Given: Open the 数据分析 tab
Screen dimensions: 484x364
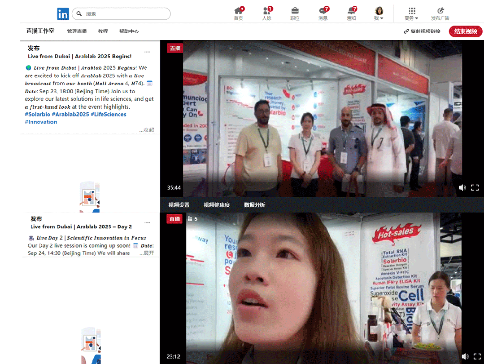Looking at the screenshot, I should 254,205.
